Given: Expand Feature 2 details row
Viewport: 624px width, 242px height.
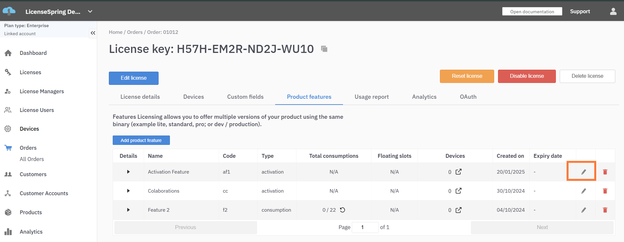Looking at the screenshot, I should pos(128,210).
